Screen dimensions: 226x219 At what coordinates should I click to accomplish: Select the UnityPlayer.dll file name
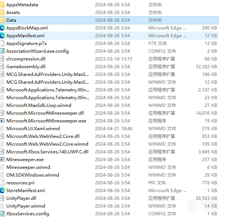pyautogui.click(x=21, y=198)
